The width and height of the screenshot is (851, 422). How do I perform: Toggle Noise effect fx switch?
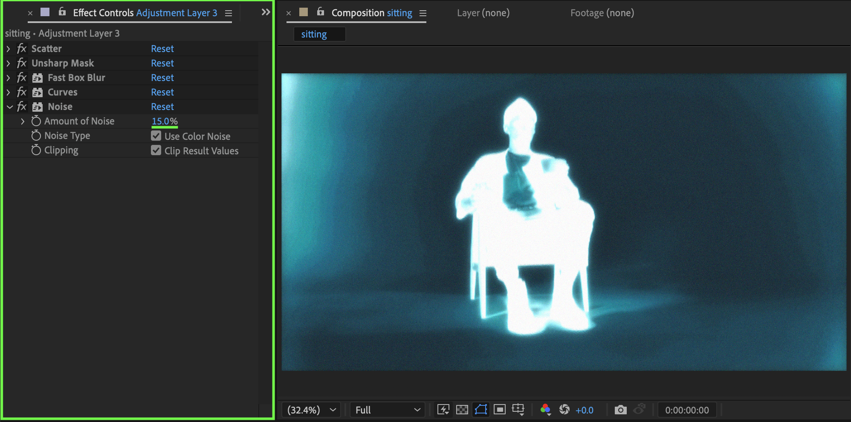click(x=21, y=107)
